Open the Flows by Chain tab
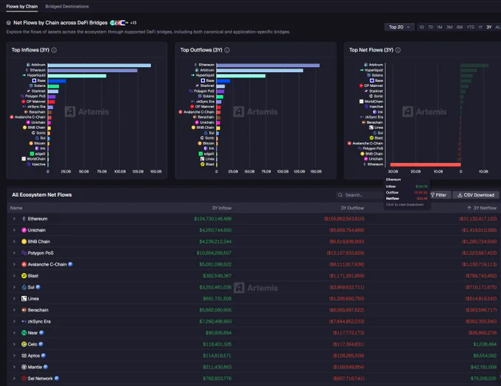 pyautogui.click(x=21, y=7)
